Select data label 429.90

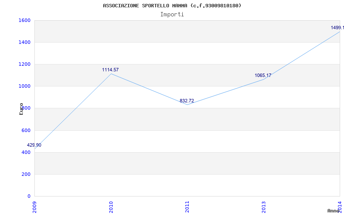coord(34,145)
